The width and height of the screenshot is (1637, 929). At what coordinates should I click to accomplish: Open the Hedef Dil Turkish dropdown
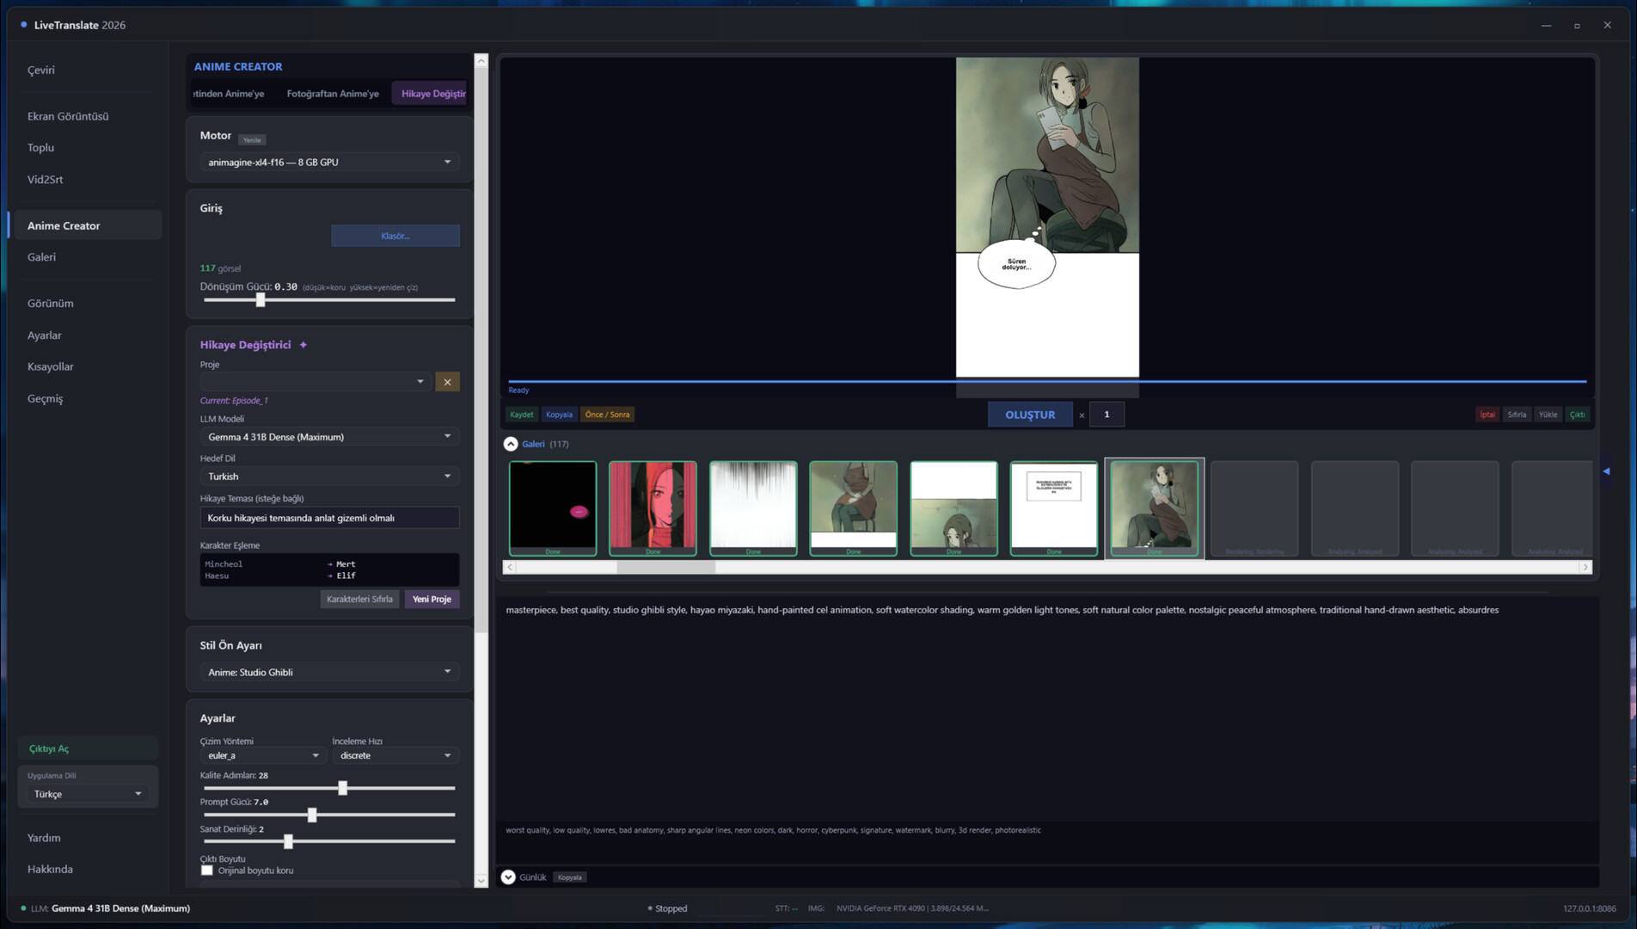(x=328, y=477)
